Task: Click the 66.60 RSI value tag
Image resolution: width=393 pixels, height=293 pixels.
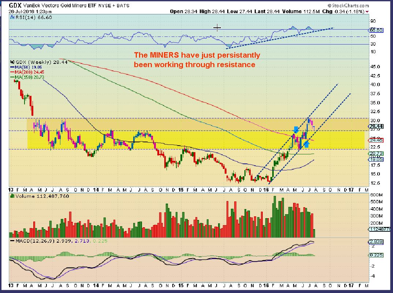Action: click(x=376, y=30)
